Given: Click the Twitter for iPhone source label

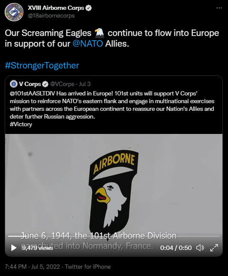Looking at the screenshot, I should (x=88, y=267).
